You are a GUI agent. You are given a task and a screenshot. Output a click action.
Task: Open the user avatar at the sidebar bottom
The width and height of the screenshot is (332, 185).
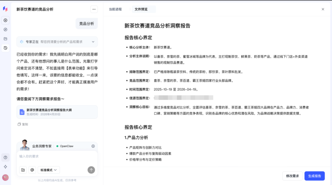pos(6,177)
